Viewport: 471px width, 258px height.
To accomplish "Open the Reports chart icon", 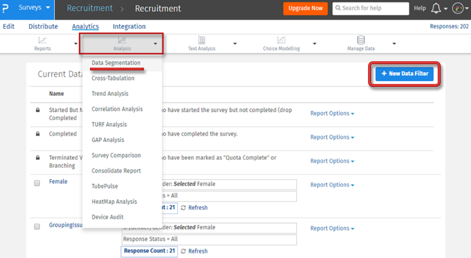I will 42,40.
